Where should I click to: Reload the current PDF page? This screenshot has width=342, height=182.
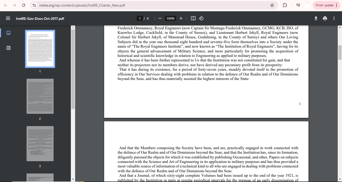pos(24,5)
